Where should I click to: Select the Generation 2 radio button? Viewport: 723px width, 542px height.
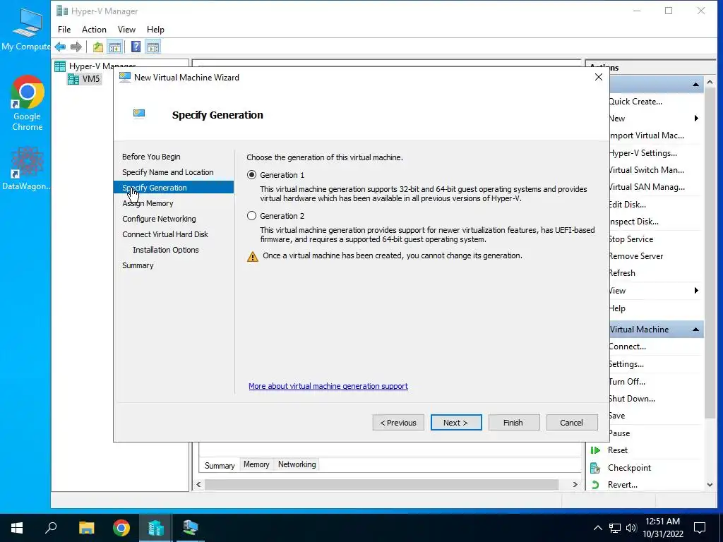(x=251, y=216)
